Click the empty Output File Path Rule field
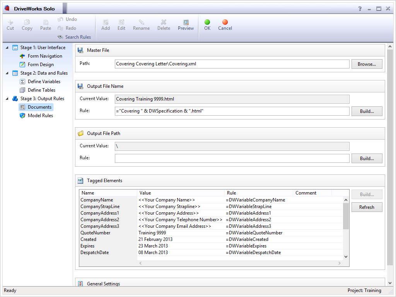The height and width of the screenshot is (297, 396). coord(232,158)
